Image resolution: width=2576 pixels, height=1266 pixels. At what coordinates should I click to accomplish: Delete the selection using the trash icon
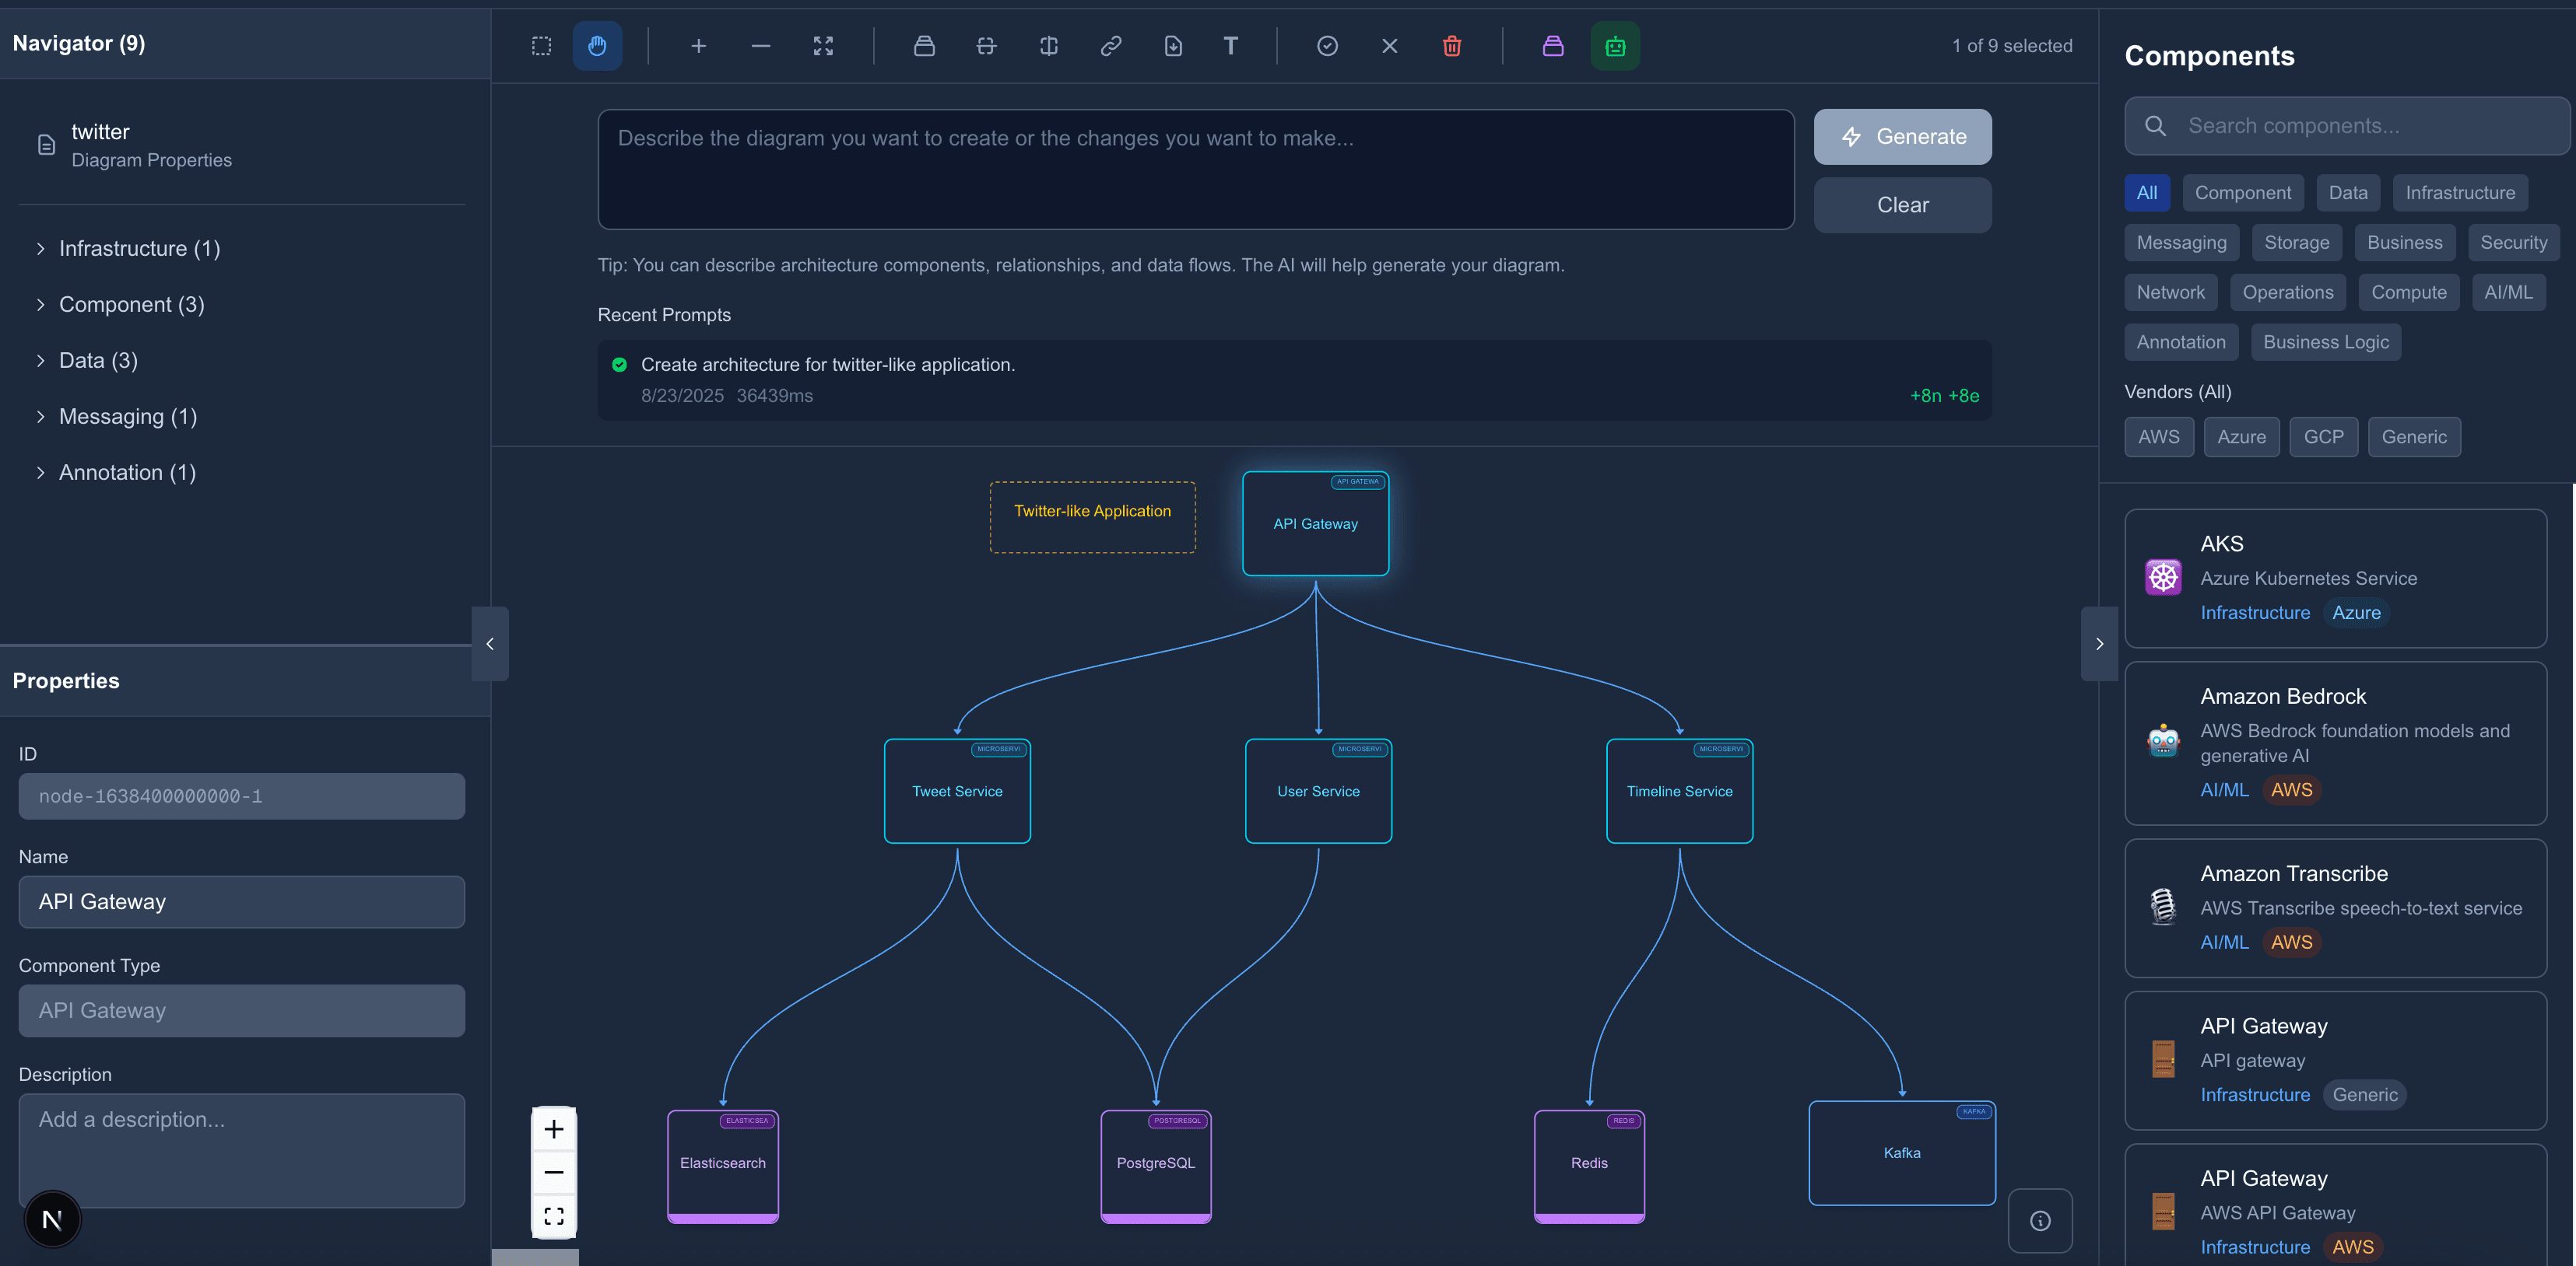[1452, 46]
